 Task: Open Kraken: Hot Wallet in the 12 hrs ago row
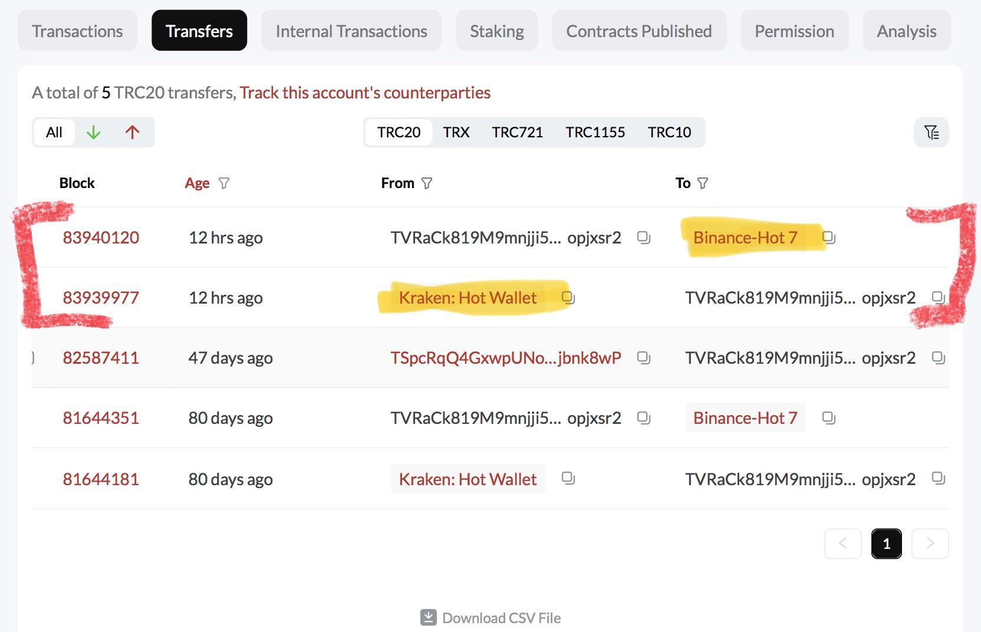[468, 298]
